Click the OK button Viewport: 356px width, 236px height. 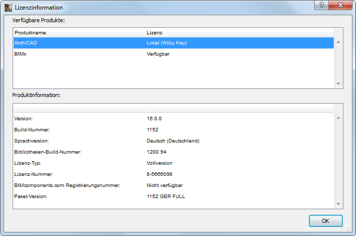[326, 221]
